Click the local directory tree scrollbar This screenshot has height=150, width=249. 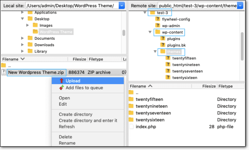pyautogui.click(x=124, y=33)
